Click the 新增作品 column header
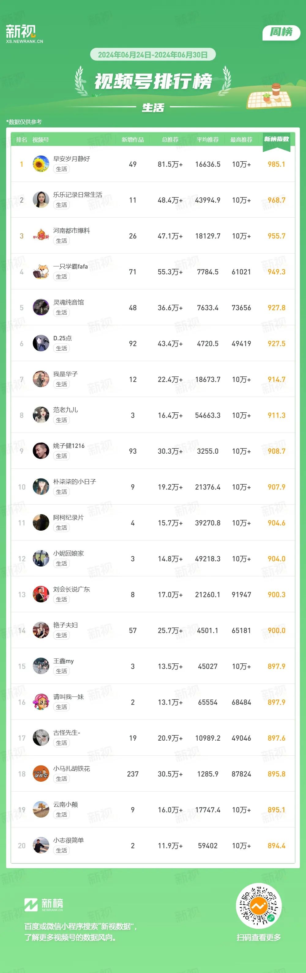The image size is (306, 973). click(132, 140)
